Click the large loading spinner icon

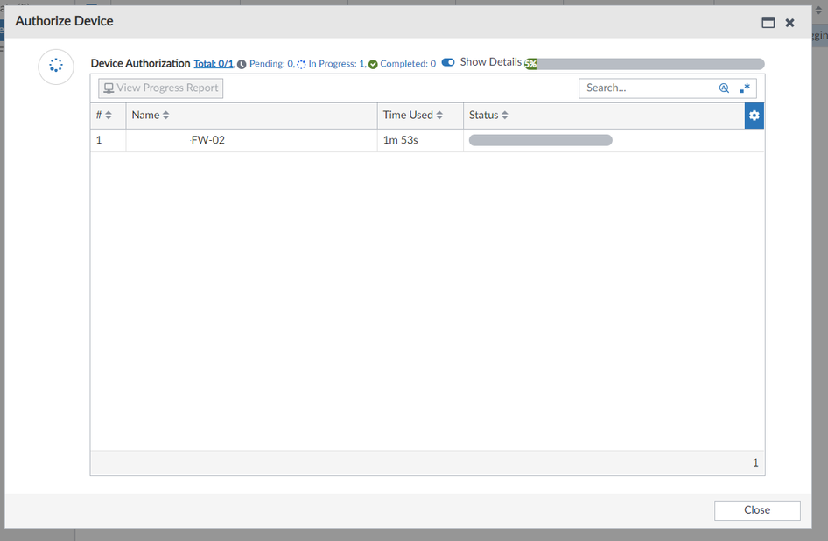coord(56,66)
